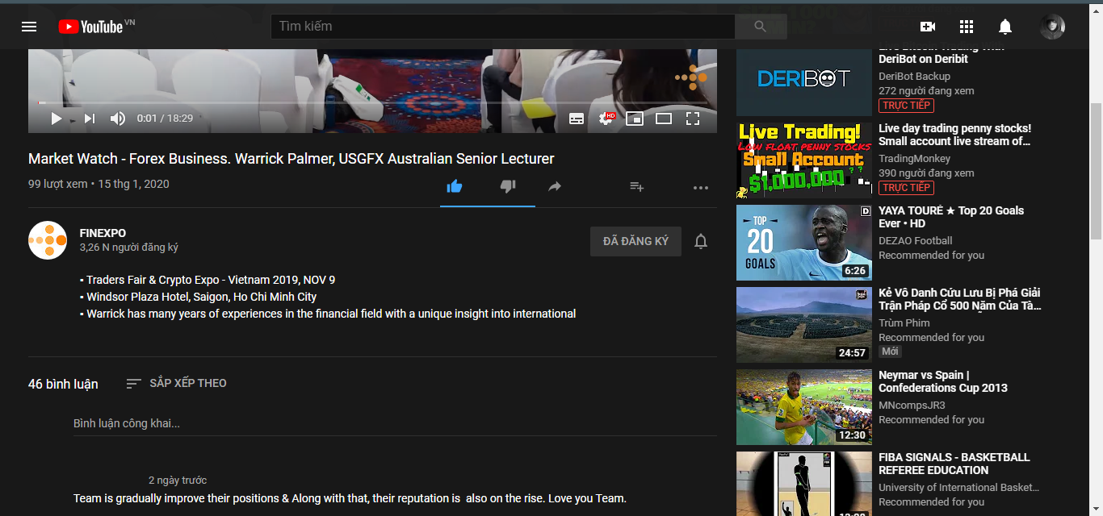This screenshot has height=516, width=1103.
Task: Share the video via arrow icon
Action: point(555,187)
